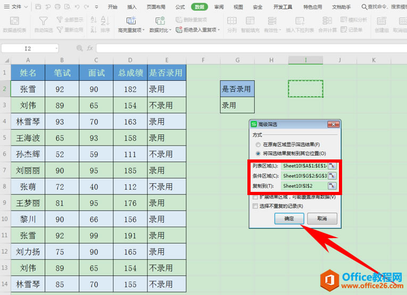
Task: Expand quick access toolbar customize arrow
Action: (96, 7)
